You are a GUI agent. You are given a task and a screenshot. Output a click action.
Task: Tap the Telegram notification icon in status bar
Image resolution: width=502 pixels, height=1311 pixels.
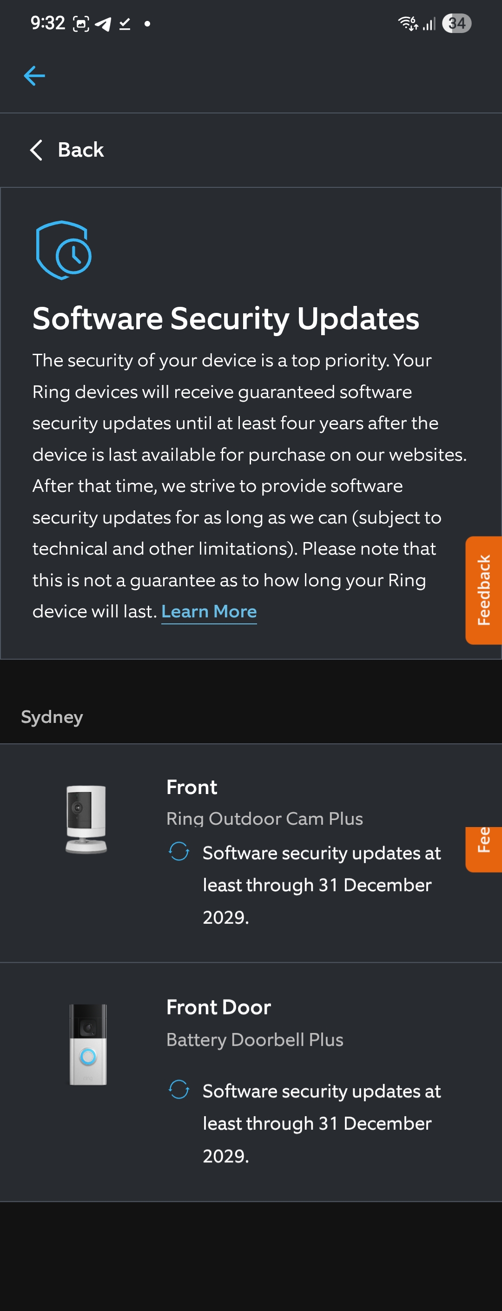pyautogui.click(x=103, y=24)
